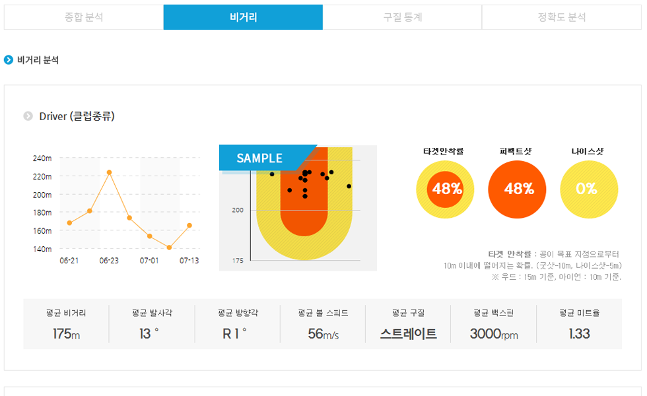Image resolution: width=647 pixels, height=396 pixels.
Task: Click the 평균 백스핀 3000rpm value
Action: pyautogui.click(x=494, y=334)
